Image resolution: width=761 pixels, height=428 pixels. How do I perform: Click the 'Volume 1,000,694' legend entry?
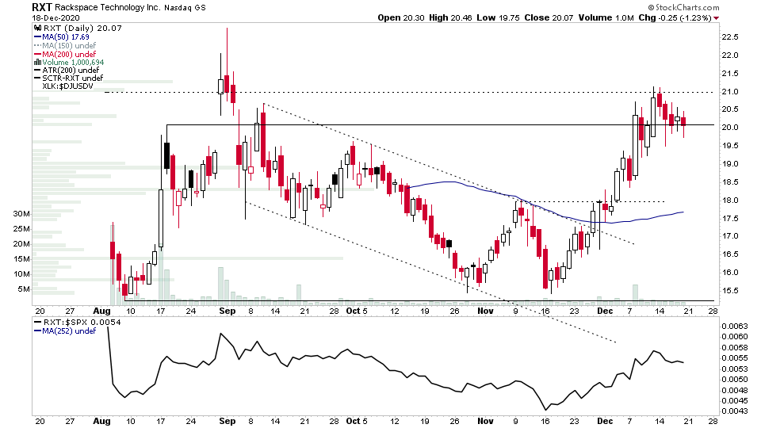[73, 62]
